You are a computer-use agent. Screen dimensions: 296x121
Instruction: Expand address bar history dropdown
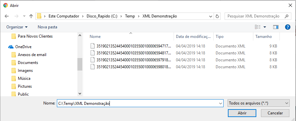click(211, 16)
